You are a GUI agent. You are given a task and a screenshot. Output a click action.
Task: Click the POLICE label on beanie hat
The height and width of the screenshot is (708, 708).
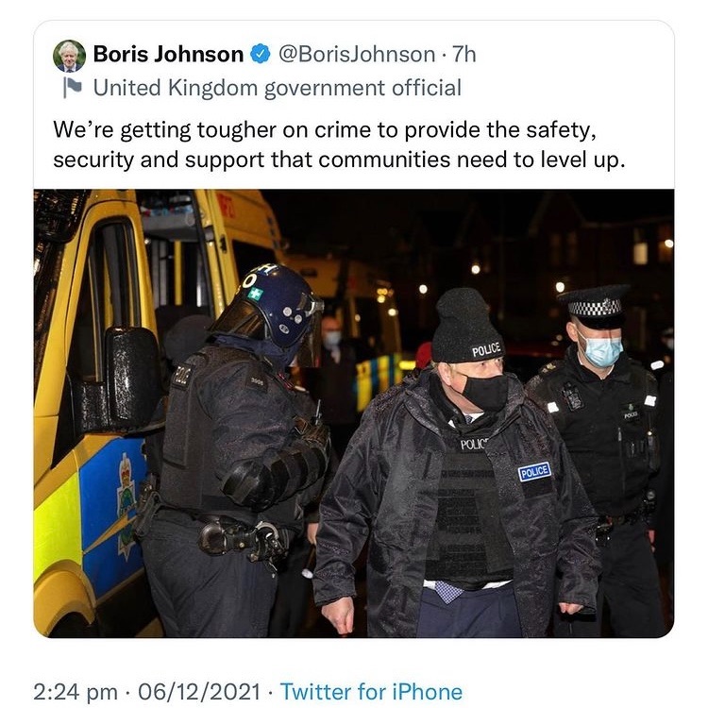click(486, 349)
